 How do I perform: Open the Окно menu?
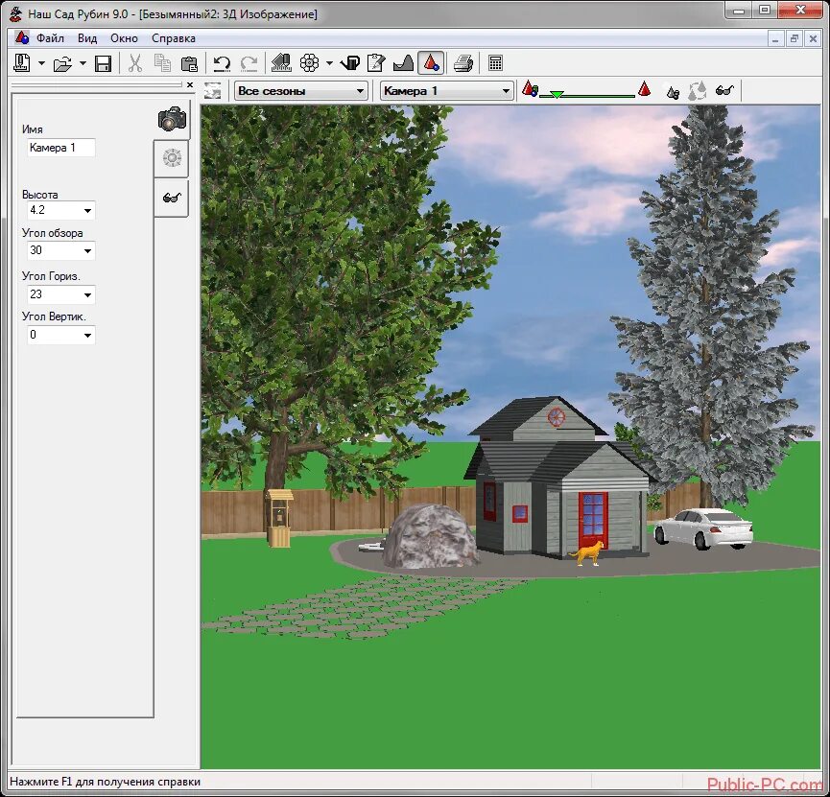pos(124,38)
